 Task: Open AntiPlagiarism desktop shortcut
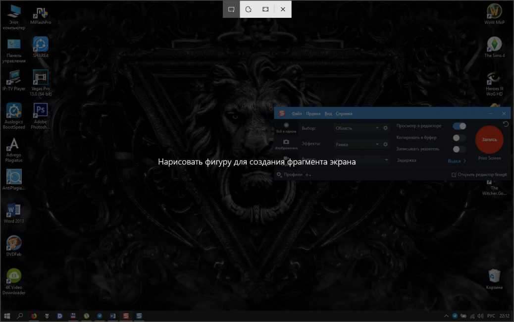14,180
